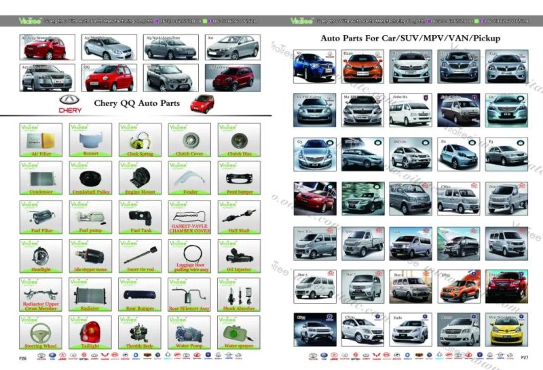This screenshot has height=370, width=543.
Task: Click the right page ViaTree header logo
Action: click(x=301, y=21)
